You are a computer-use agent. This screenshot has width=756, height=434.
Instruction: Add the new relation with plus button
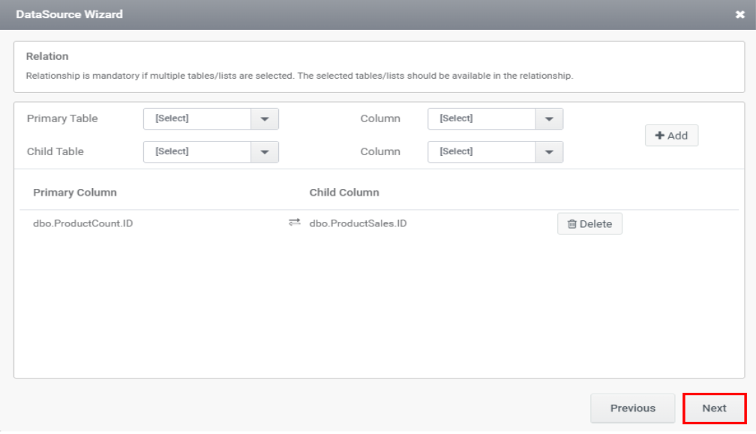click(x=671, y=136)
